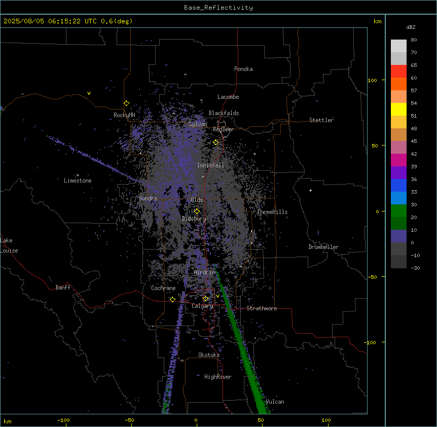Image resolution: width=437 pixels, height=427 pixels.
Task: Click the Olds city label
Action: pyautogui.click(x=197, y=200)
